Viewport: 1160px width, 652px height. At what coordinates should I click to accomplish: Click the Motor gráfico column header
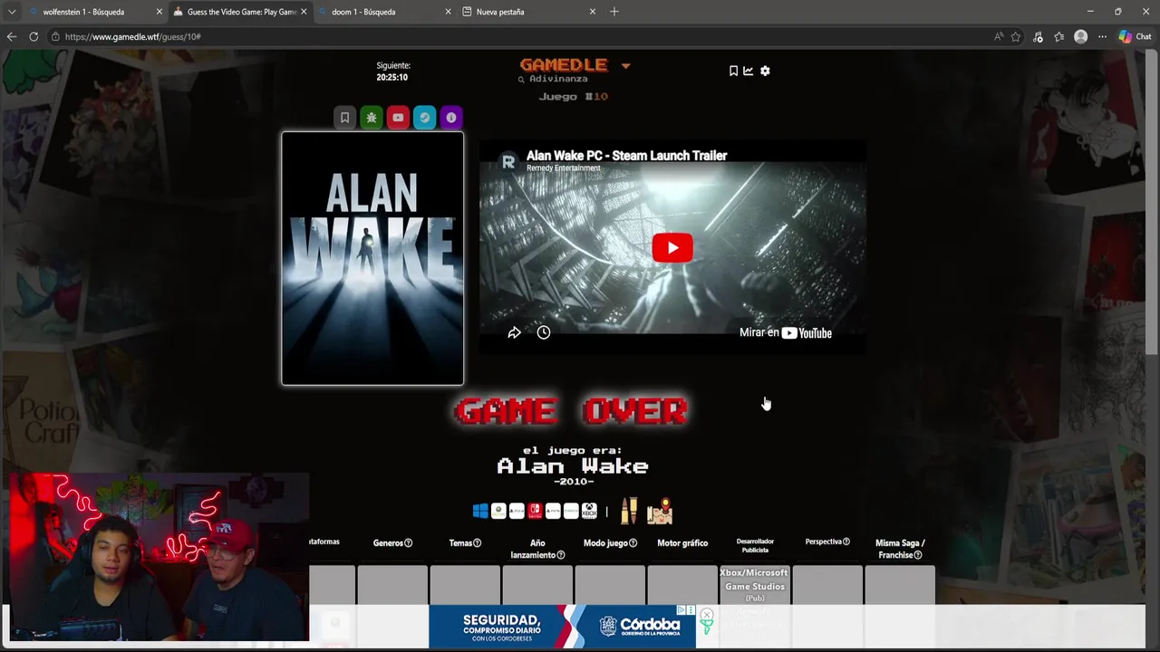[x=682, y=543]
